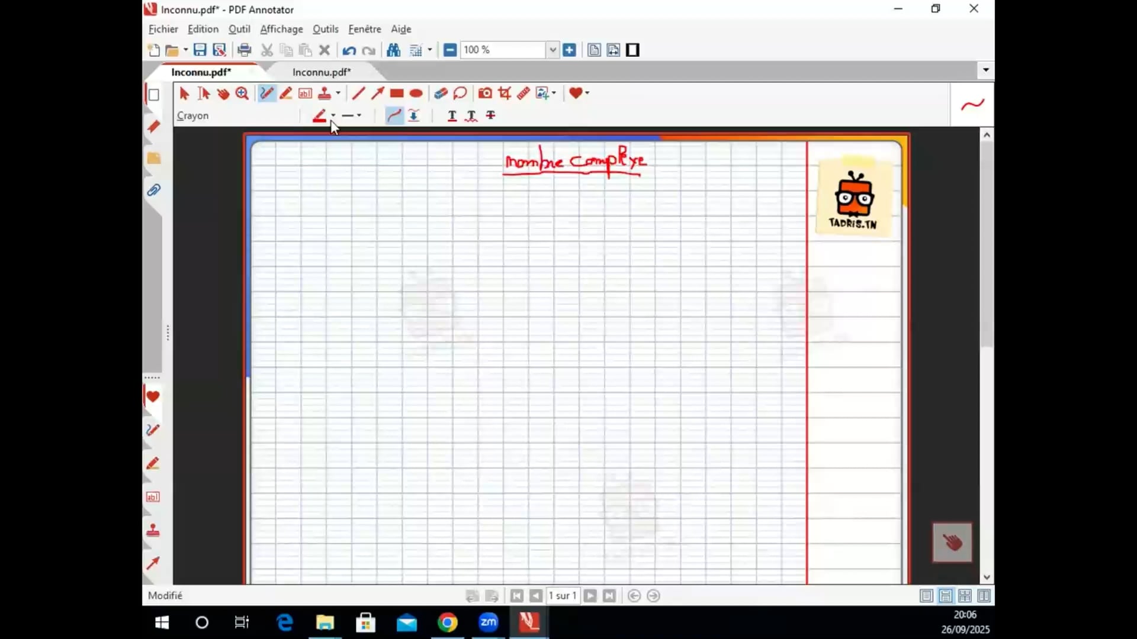The image size is (1137, 639).
Task: Open the pen color dropdown arrow
Action: point(333,115)
